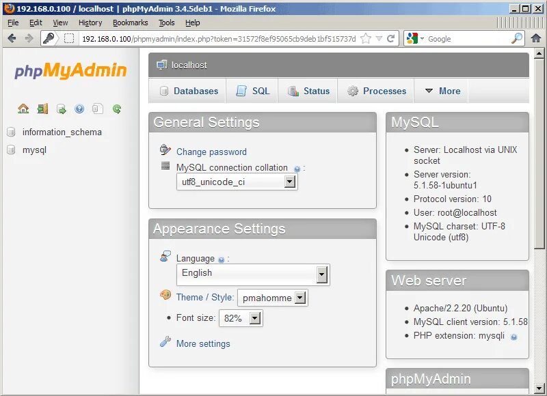547x396 pixels.
Task: Click the search magnifier icon
Action: pos(517,38)
